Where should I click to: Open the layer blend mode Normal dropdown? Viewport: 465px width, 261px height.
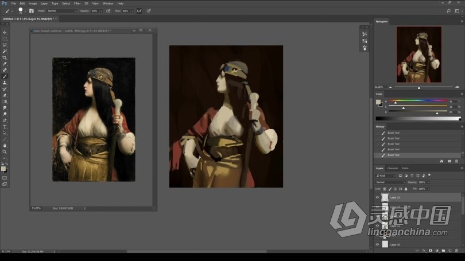coord(390,182)
